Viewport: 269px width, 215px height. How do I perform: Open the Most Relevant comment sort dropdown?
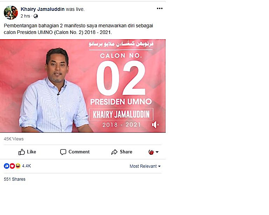point(145,166)
